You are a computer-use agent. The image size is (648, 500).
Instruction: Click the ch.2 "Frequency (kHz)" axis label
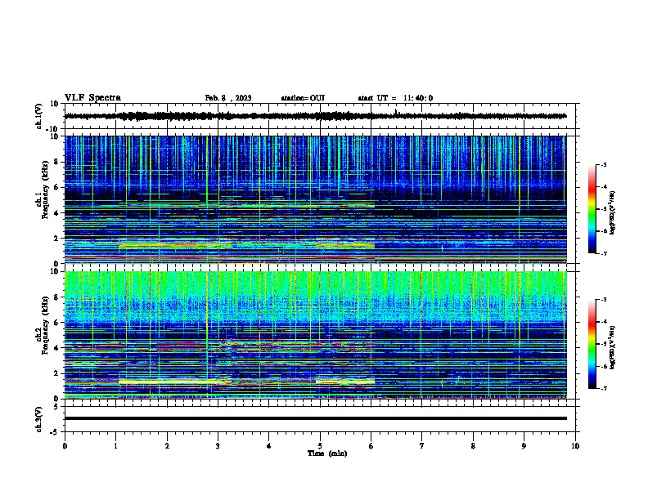click(45, 325)
